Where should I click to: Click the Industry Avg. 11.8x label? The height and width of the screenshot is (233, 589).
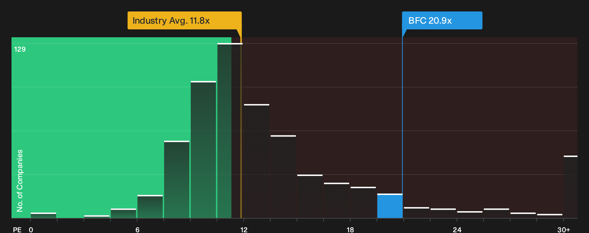(x=185, y=20)
